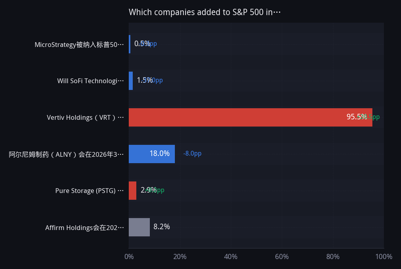This screenshot has height=269, width=401.
Task: Select the MicroStrategy row label
Action: 79,45
